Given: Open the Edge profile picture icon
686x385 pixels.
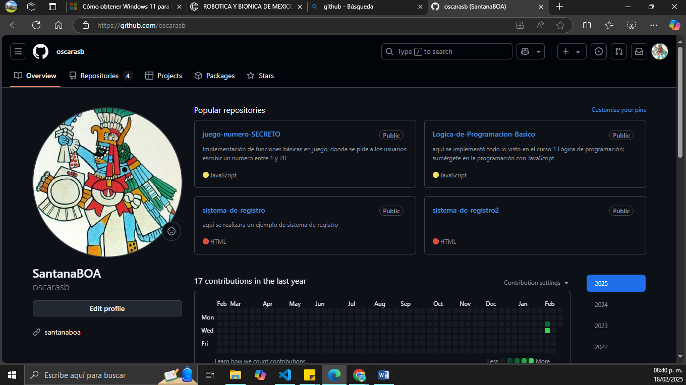Looking at the screenshot, I should 11,7.
